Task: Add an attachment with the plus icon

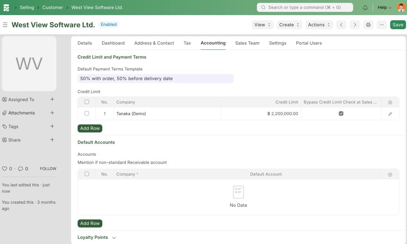Action: click(x=52, y=113)
